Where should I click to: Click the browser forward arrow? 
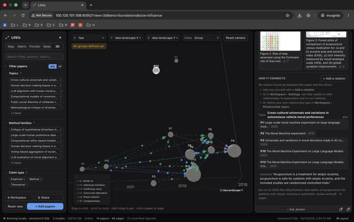coord(14,15)
